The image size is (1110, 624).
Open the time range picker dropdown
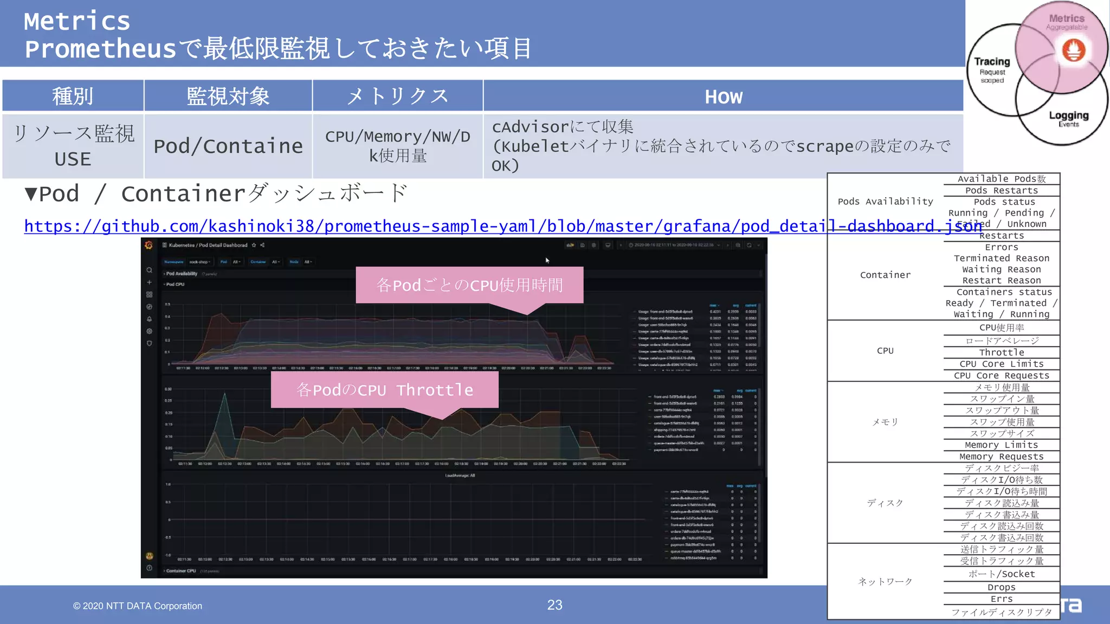674,245
